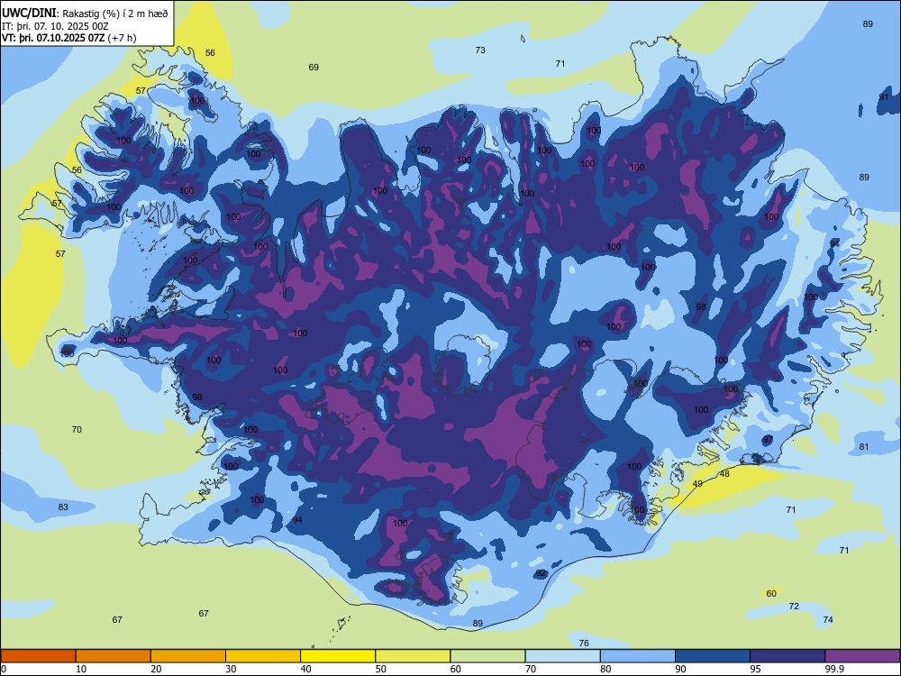This screenshot has width=901, height=676.
Task: Click the dark blue 90–95 legend swatch
Action: (713, 656)
